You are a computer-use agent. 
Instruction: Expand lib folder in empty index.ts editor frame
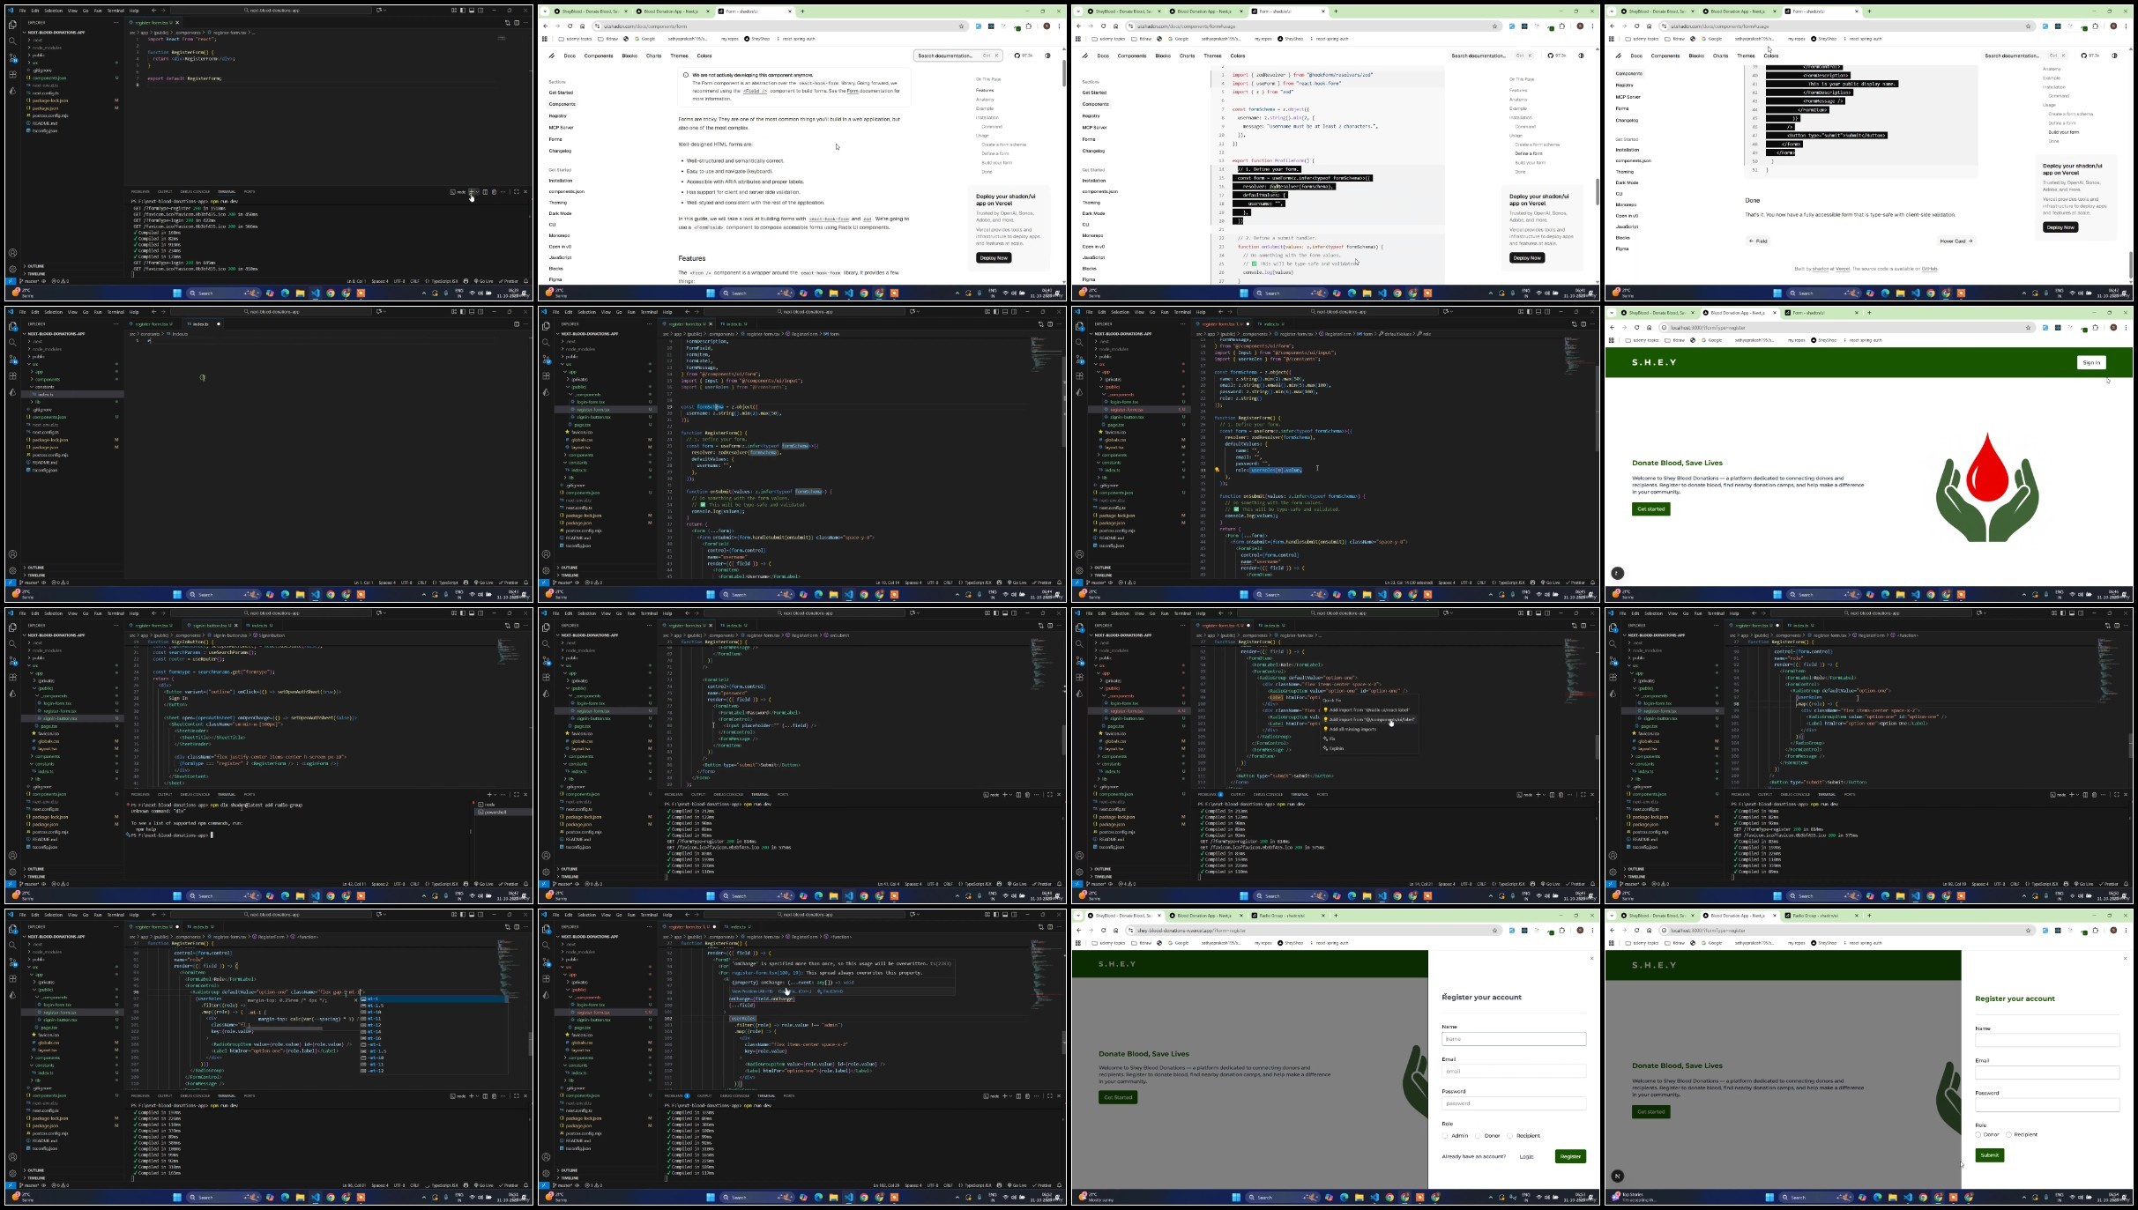pos(37,402)
